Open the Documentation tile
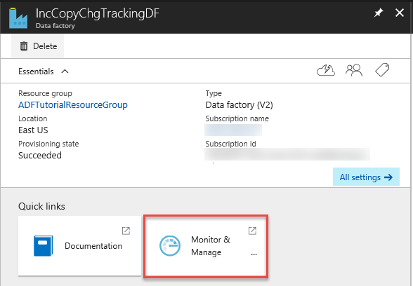The image size is (413, 286). tap(79, 246)
